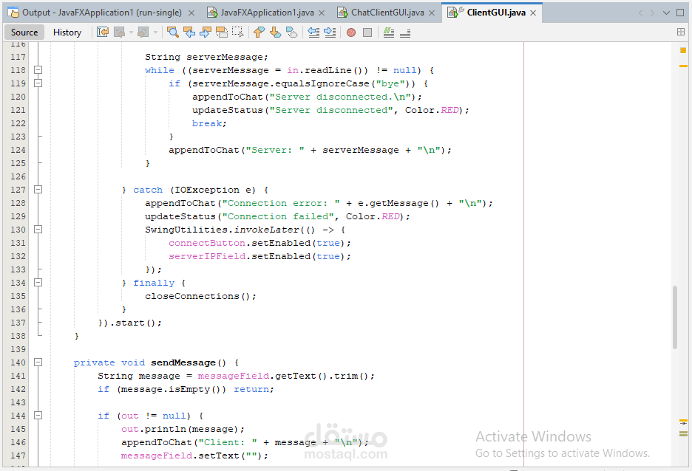Stop macro recording square icon
The image size is (692, 471).
(x=367, y=32)
